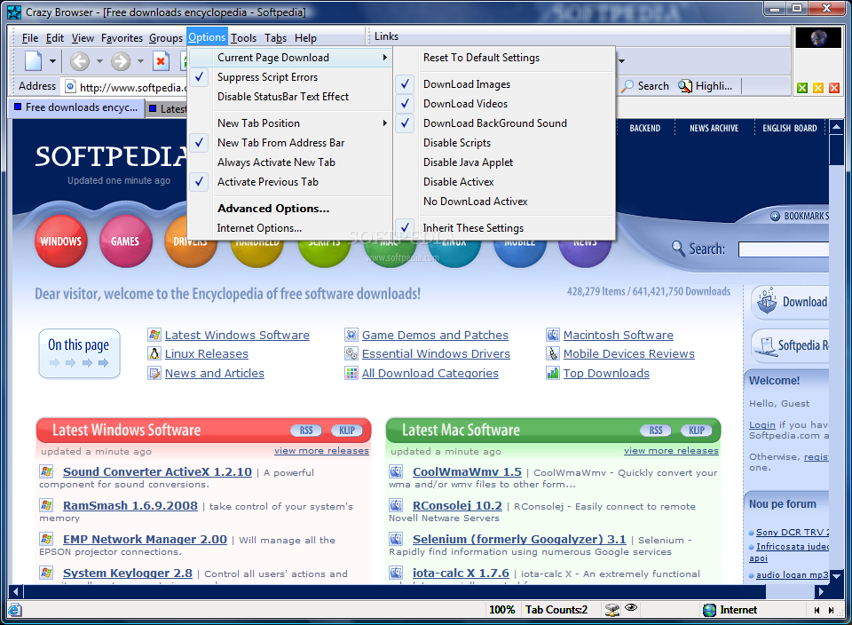Open the Tools menu
The height and width of the screenshot is (625, 852).
(x=243, y=38)
